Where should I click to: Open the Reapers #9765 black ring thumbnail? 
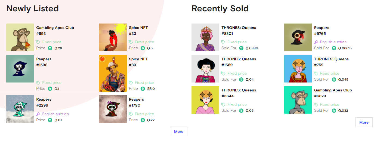[298, 37]
